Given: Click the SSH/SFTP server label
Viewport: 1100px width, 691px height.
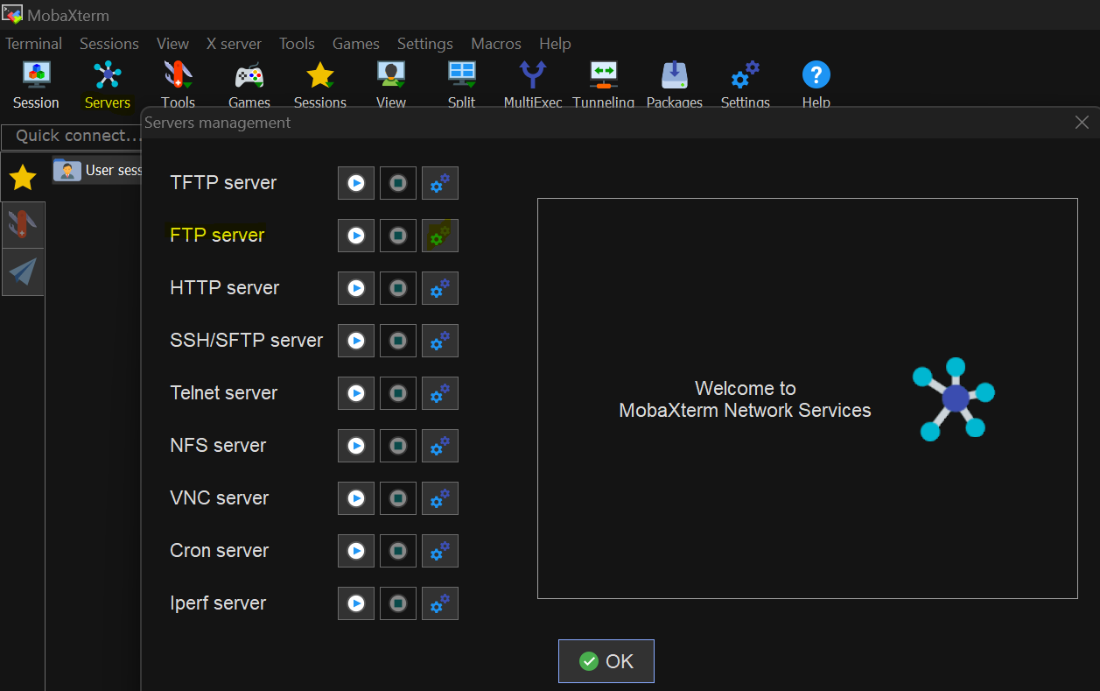Looking at the screenshot, I should pyautogui.click(x=247, y=341).
